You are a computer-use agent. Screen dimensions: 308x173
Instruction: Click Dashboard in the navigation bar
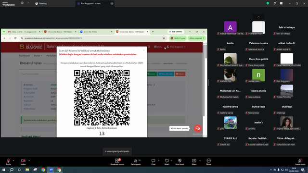(x=25, y=56)
